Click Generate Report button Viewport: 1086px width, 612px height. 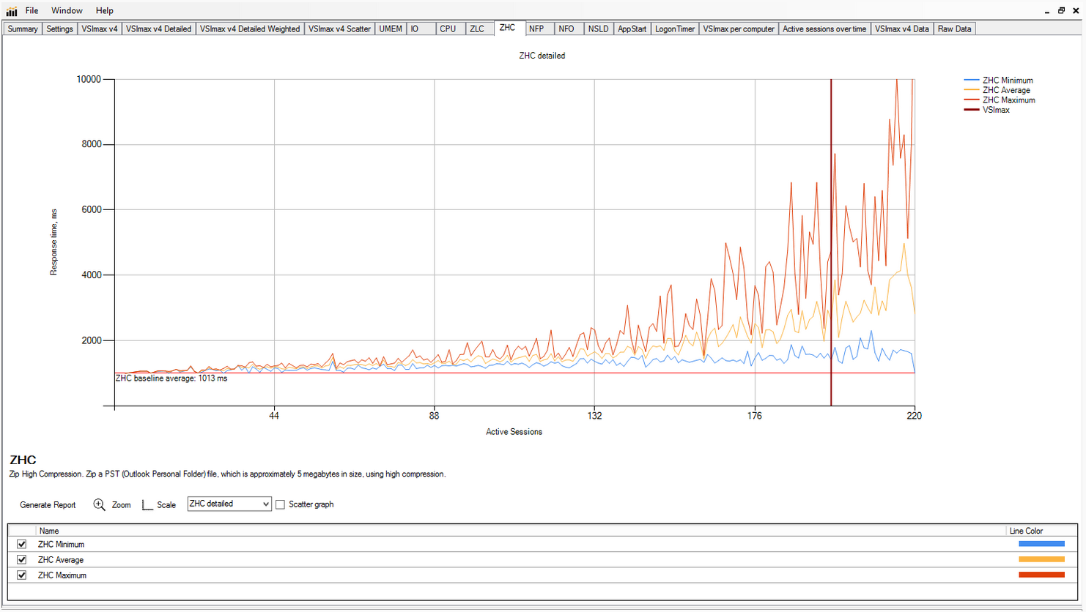(x=48, y=505)
